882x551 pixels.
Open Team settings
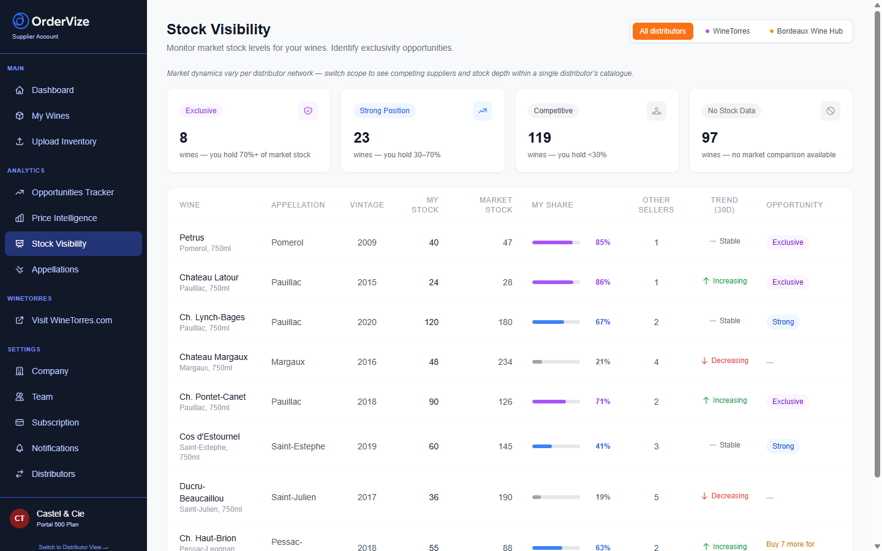[73, 397]
